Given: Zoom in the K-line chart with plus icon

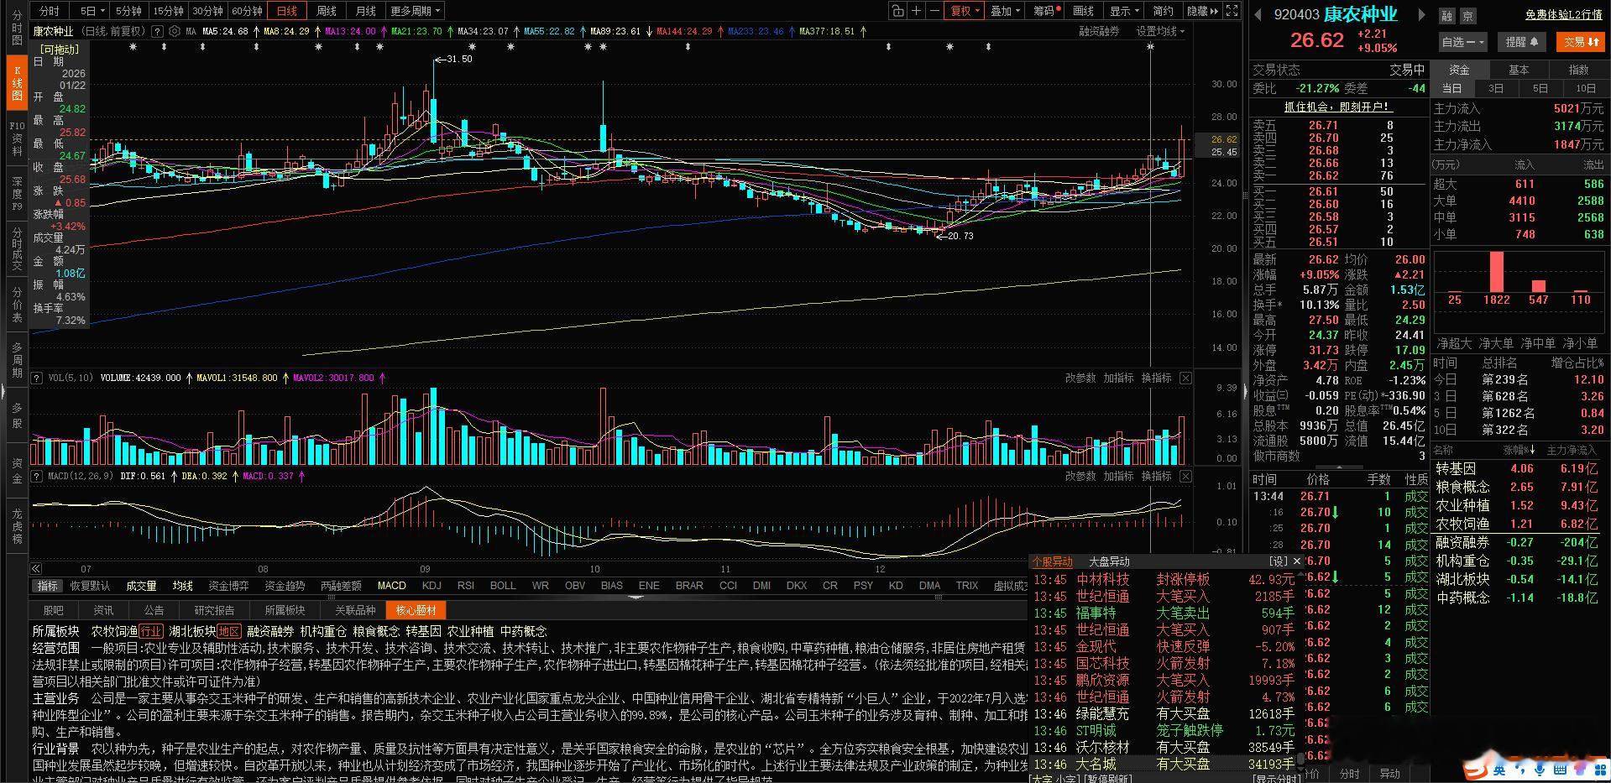Looking at the screenshot, I should click(x=917, y=11).
